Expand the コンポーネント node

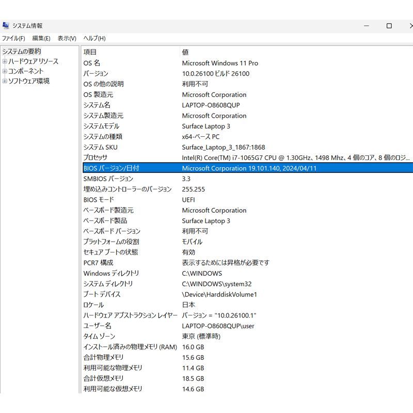(5, 71)
